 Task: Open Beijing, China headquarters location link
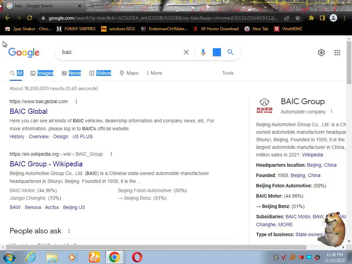pyautogui.click(x=322, y=165)
